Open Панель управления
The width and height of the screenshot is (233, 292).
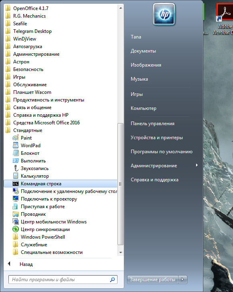point(152,124)
